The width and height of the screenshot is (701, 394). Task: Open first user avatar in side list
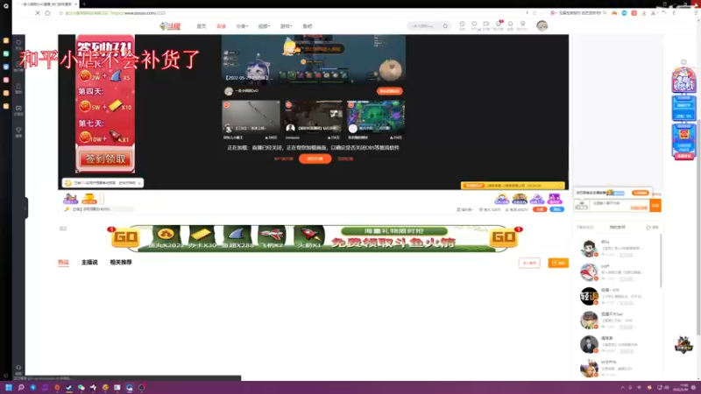[x=589, y=249]
